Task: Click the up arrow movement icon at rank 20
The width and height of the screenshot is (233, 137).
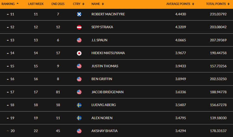Action: [x=8, y=131]
